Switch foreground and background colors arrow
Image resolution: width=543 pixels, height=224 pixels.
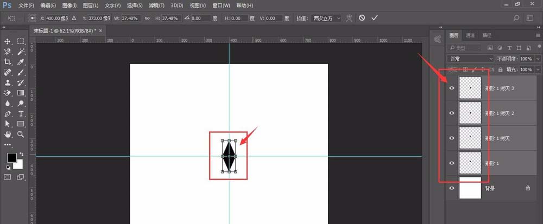[x=21, y=155]
